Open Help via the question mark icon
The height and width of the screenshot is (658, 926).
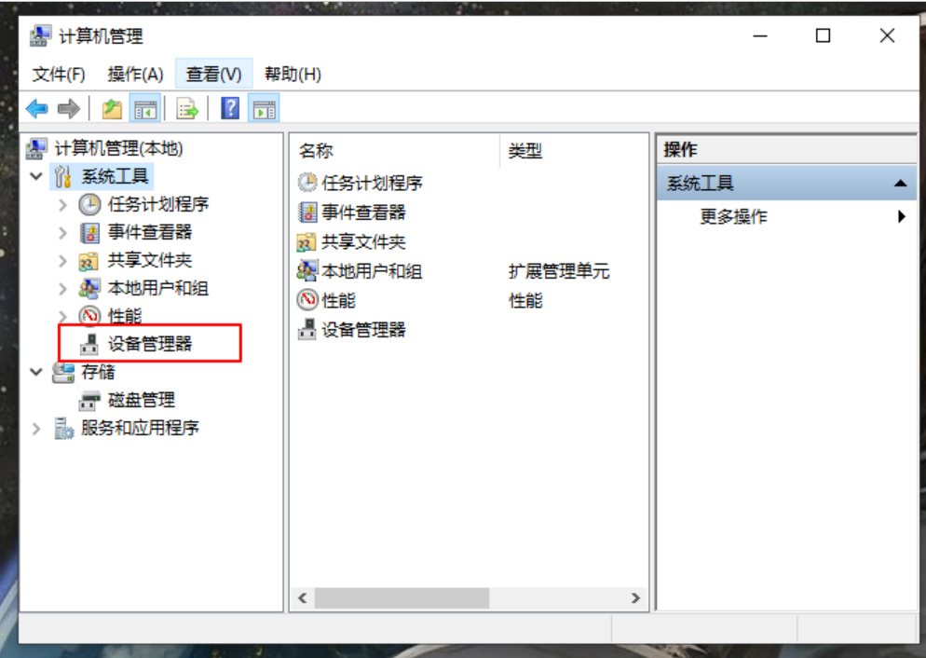pyautogui.click(x=230, y=109)
